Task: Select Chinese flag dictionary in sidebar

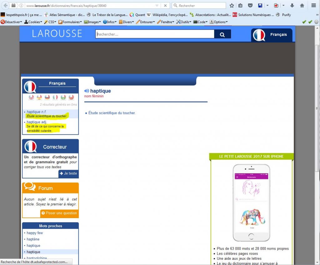Action: click(71, 97)
